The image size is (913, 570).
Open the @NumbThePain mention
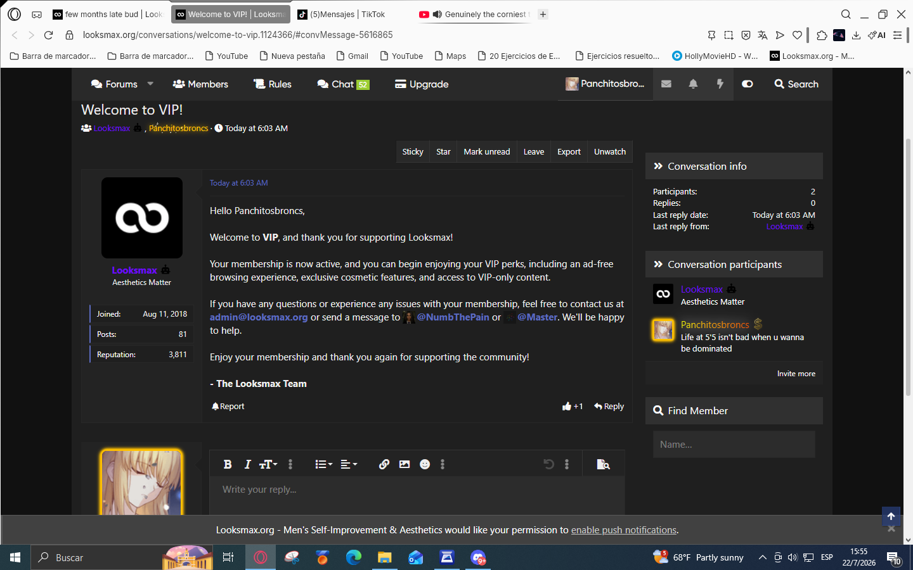pyautogui.click(x=453, y=317)
